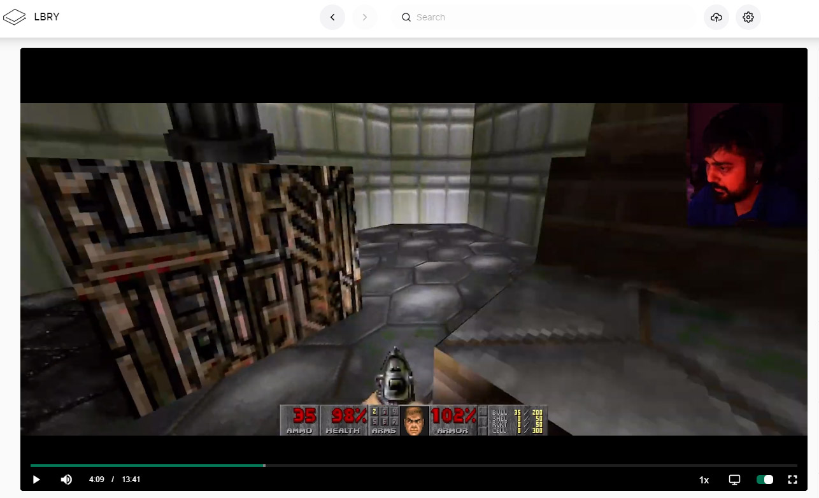Click the LBRY logo icon
This screenshot has width=819, height=498.
pyautogui.click(x=15, y=17)
